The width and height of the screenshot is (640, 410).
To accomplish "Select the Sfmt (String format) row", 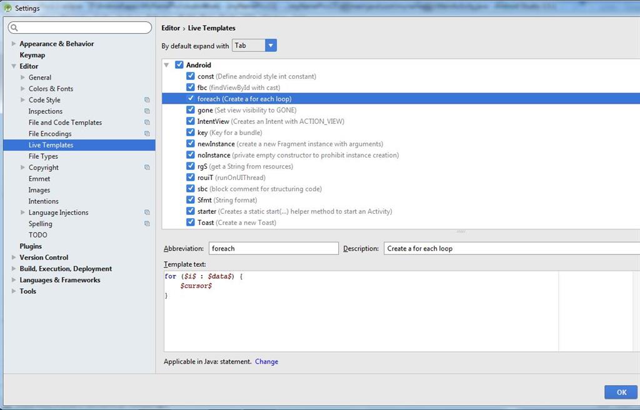I will click(401, 200).
